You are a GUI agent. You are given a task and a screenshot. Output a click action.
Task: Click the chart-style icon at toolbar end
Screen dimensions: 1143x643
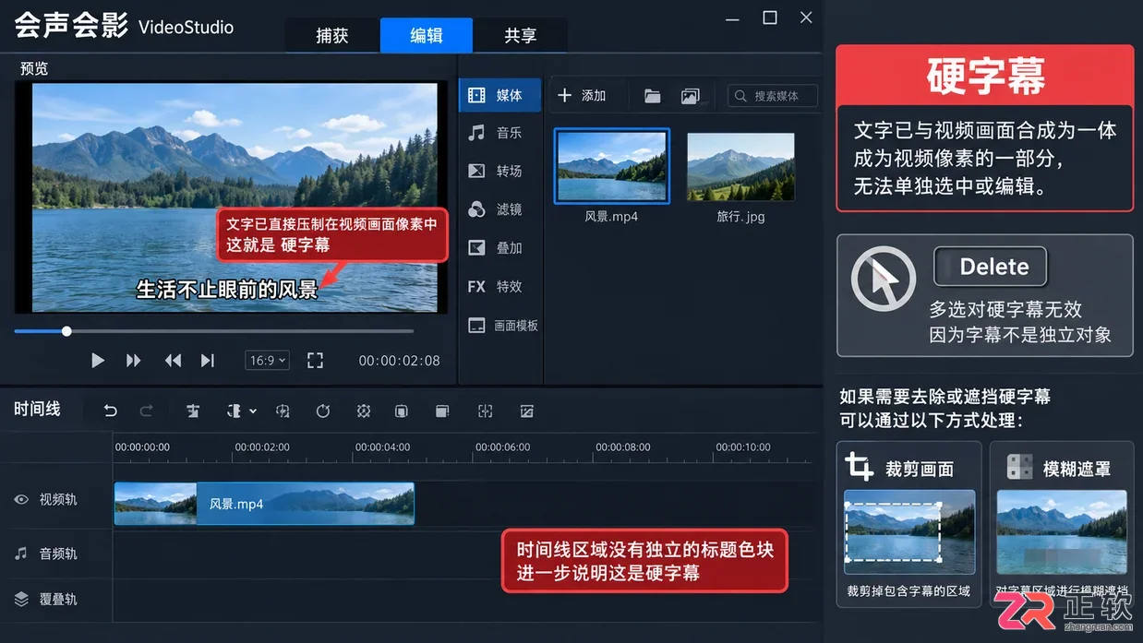coord(527,411)
